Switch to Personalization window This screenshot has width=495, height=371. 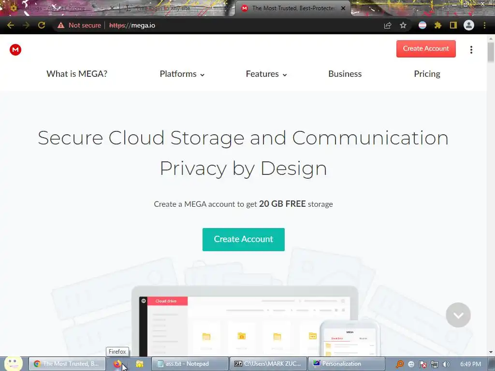(x=346, y=364)
